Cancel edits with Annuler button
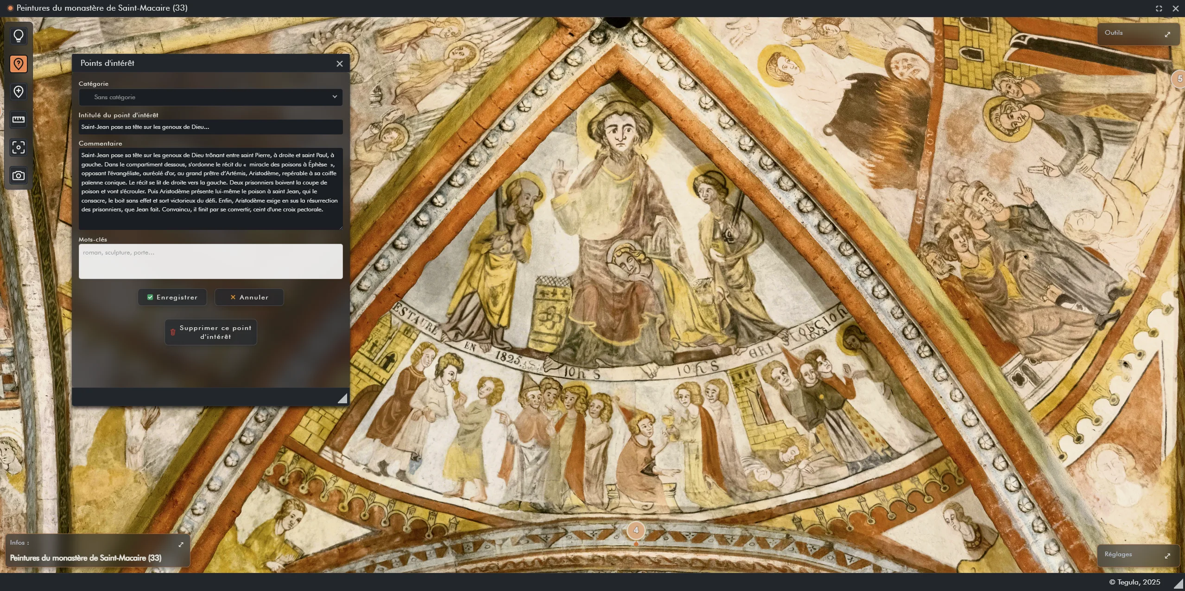This screenshot has height=591, width=1185. 249,297
